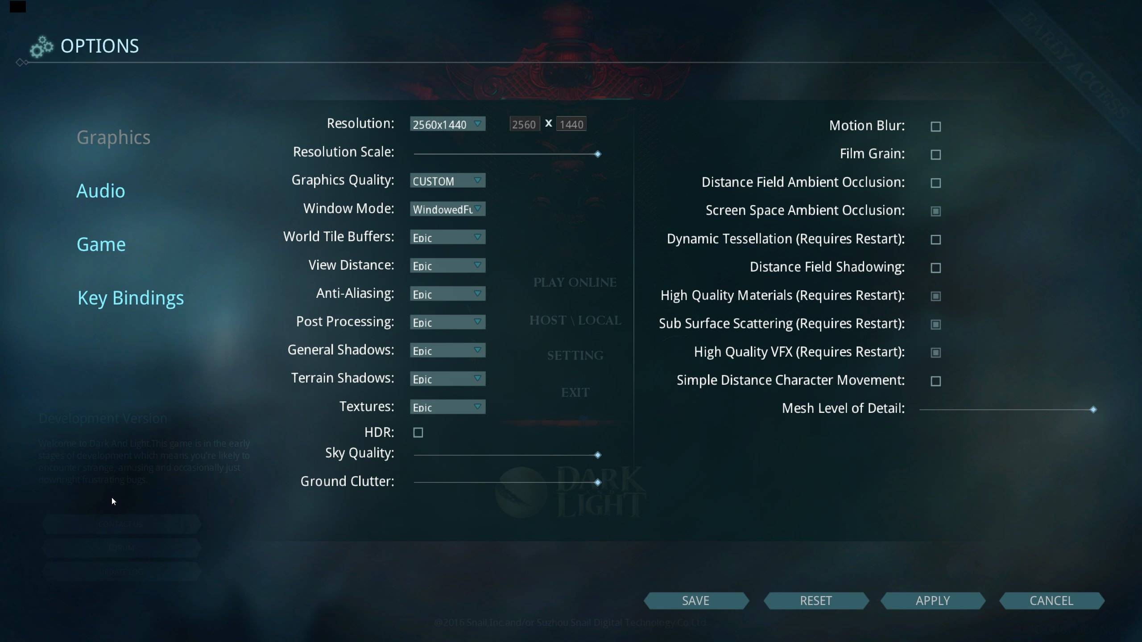Image resolution: width=1142 pixels, height=642 pixels.
Task: Click the Graphics settings gear icon
Action: click(x=41, y=45)
